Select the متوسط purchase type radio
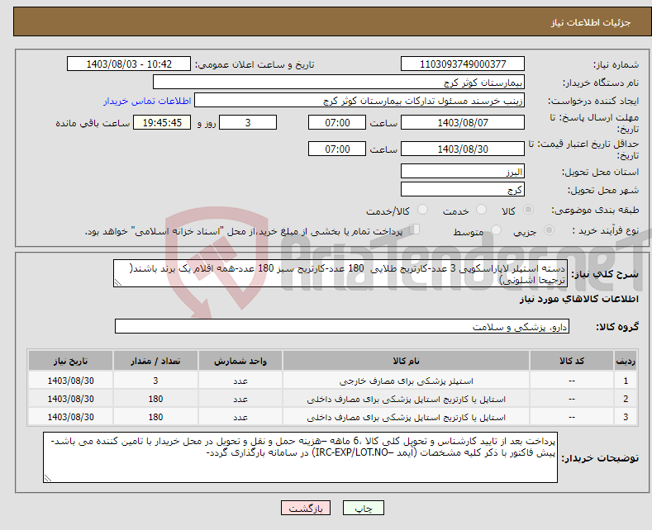652x530 pixels. (x=496, y=230)
